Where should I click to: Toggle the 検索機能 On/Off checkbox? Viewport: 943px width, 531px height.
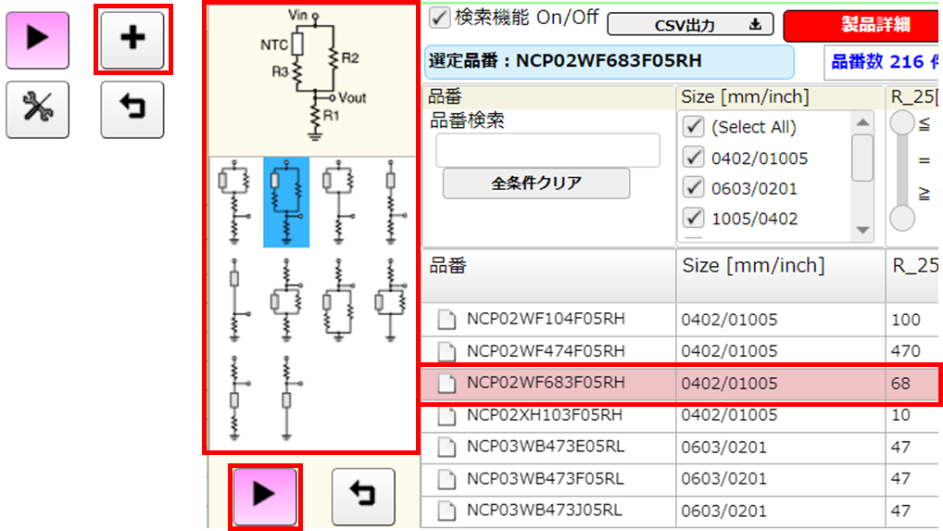click(x=439, y=18)
